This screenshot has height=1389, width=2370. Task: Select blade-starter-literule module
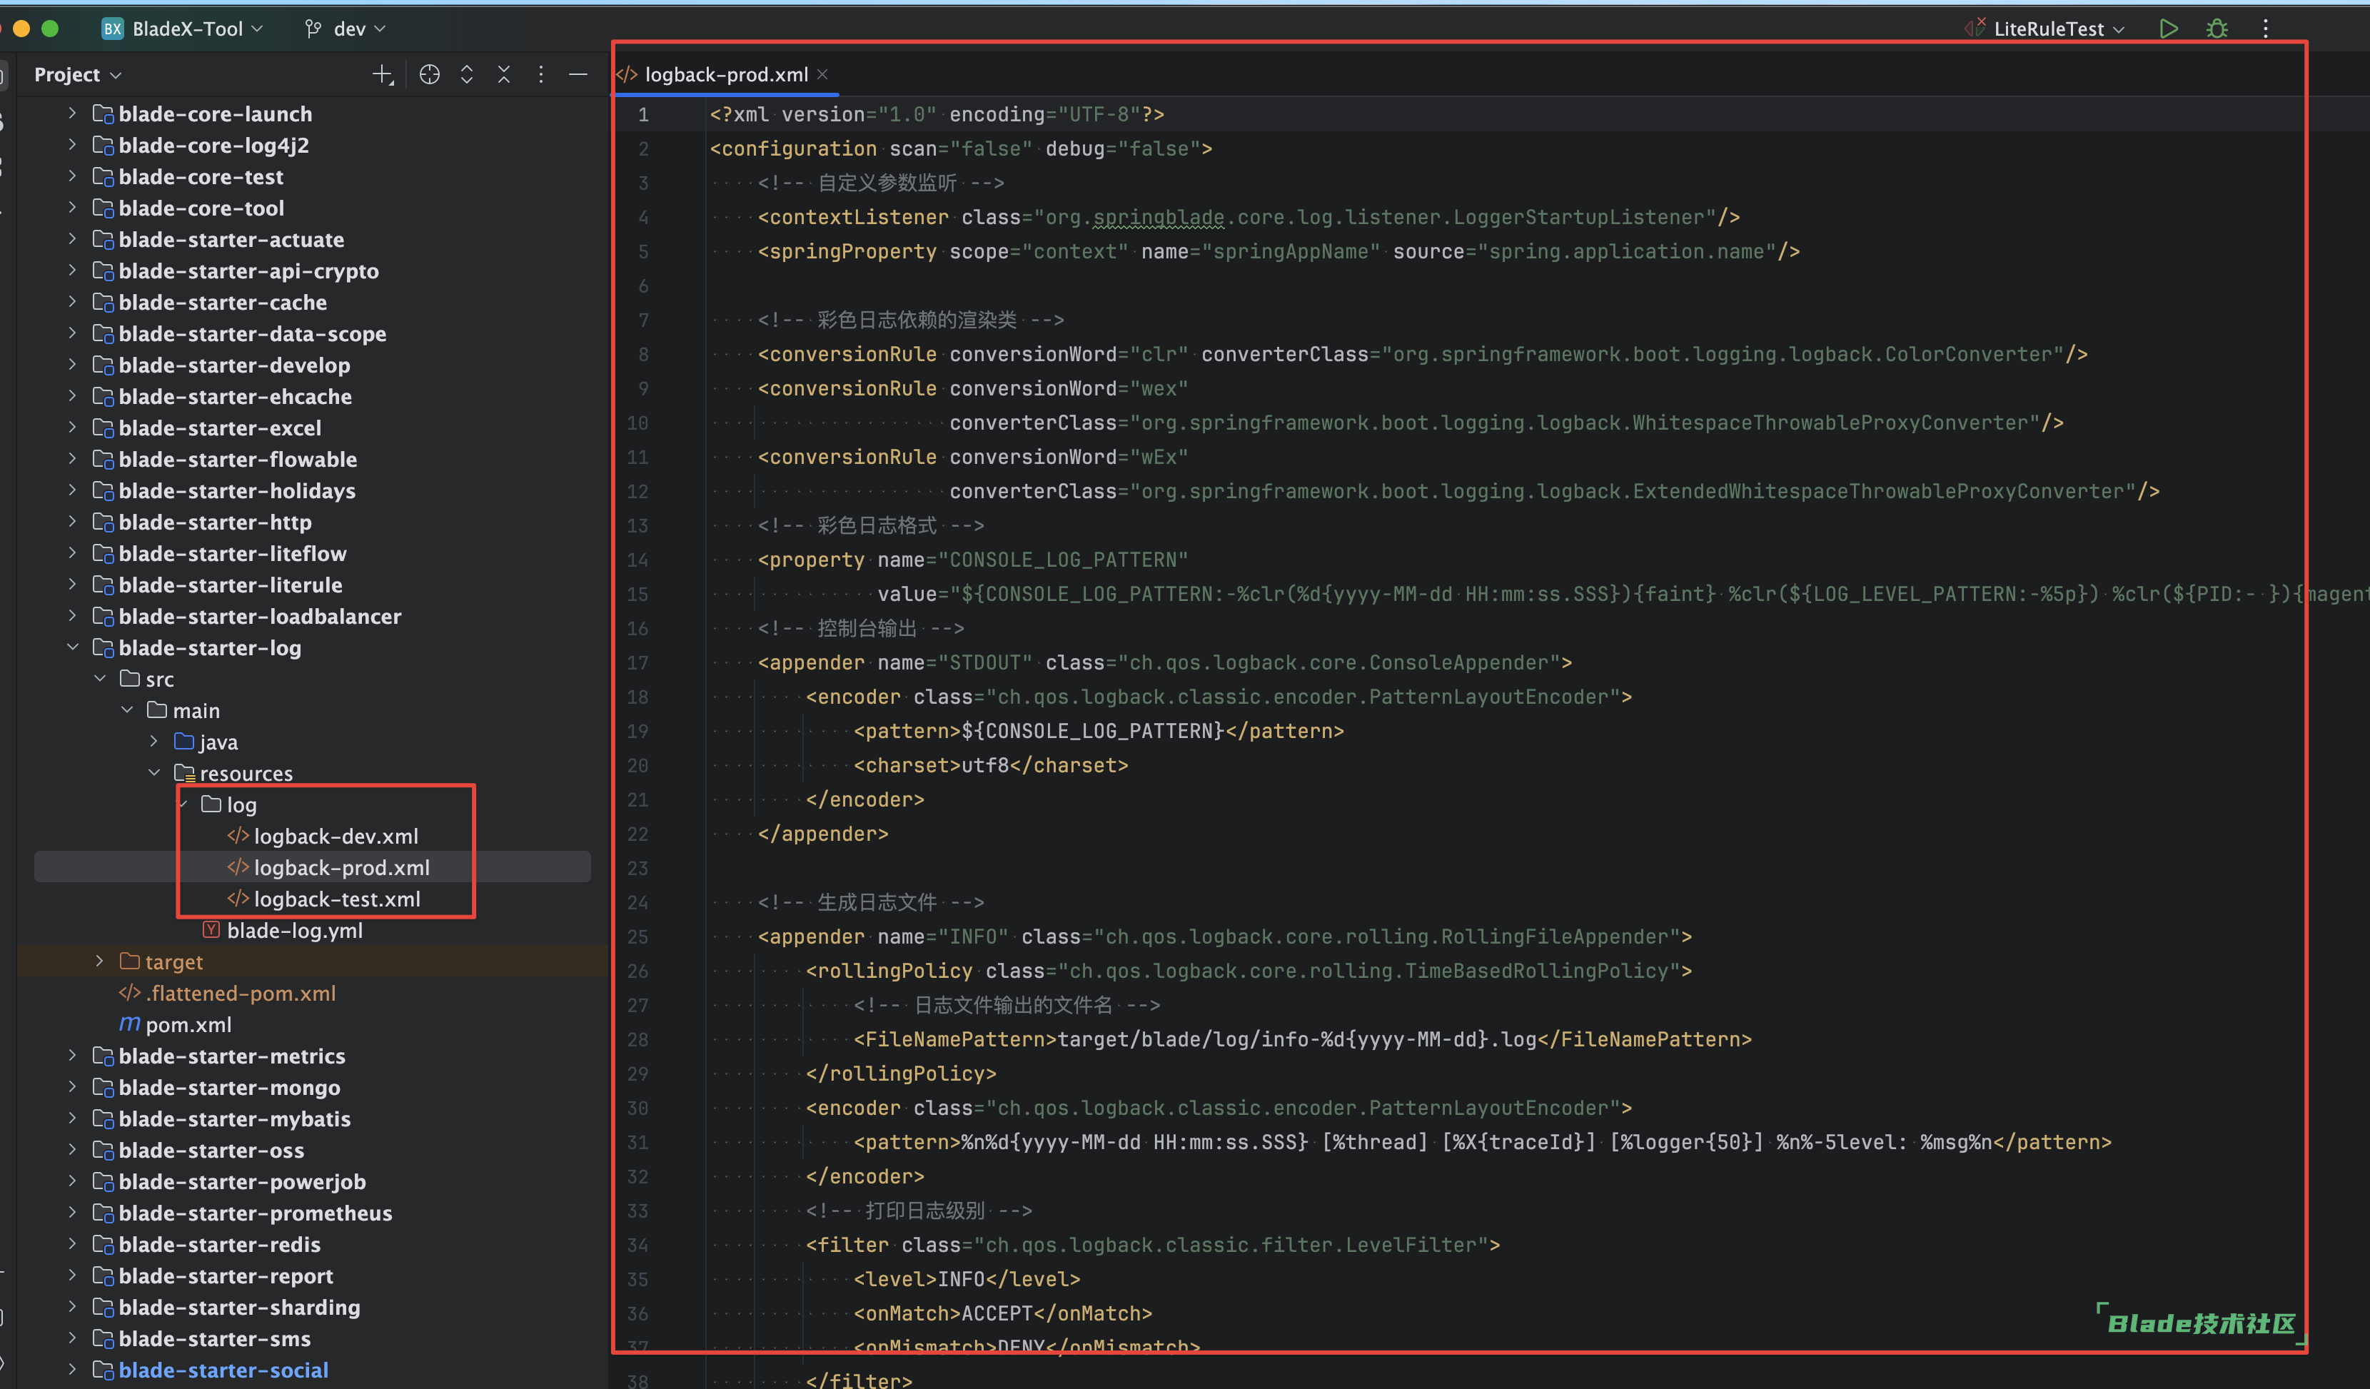229,585
